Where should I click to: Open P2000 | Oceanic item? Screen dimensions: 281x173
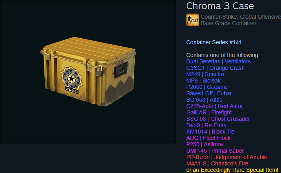coord(207,87)
